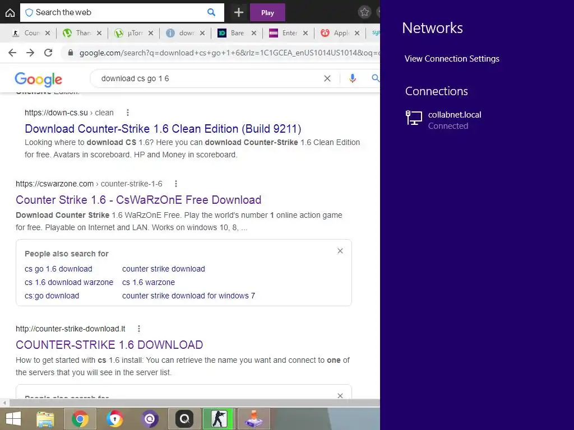Click the horizontal scrollbar left arrow
This screenshot has height=430, width=574.
pos(4,403)
